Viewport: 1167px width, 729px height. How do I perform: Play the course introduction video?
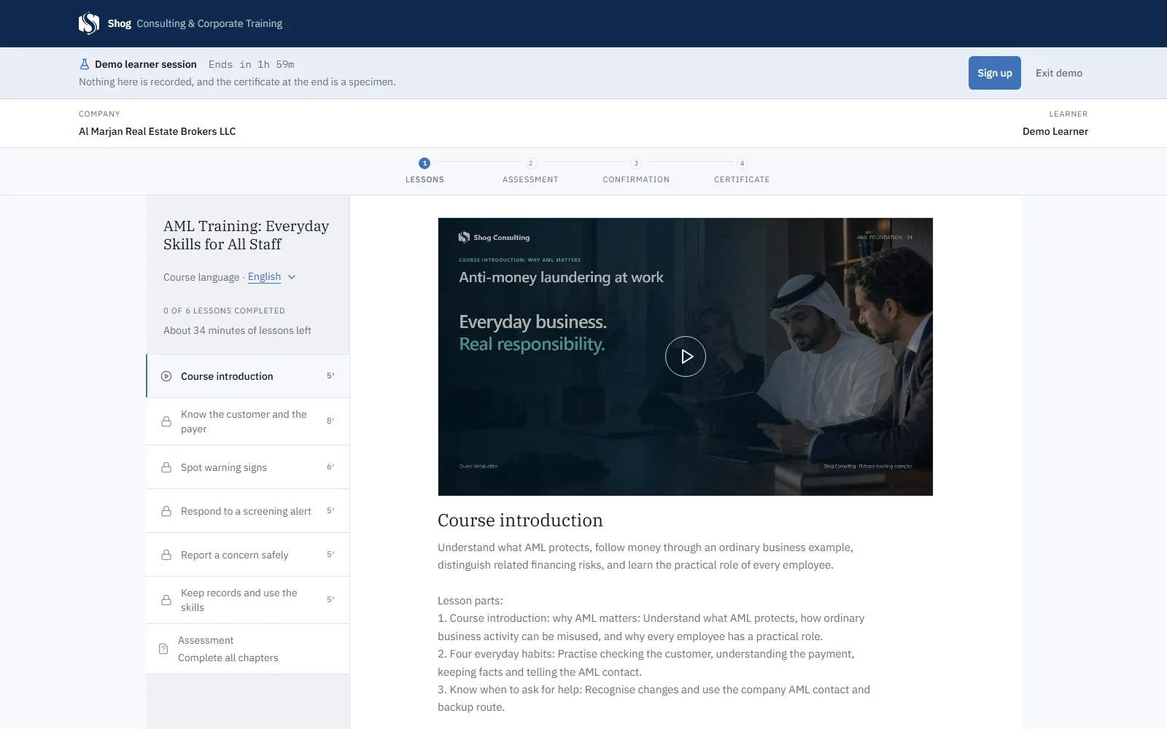click(x=686, y=356)
